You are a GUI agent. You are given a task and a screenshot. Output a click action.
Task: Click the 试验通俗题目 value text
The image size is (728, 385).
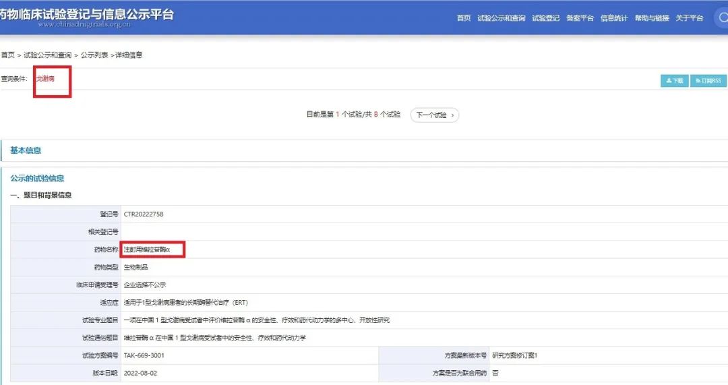tap(215, 338)
